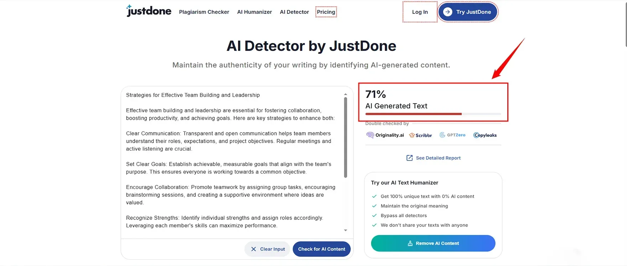The image size is (627, 266).
Task: Click the 'AI Generated Text' label
Action: pos(397,106)
